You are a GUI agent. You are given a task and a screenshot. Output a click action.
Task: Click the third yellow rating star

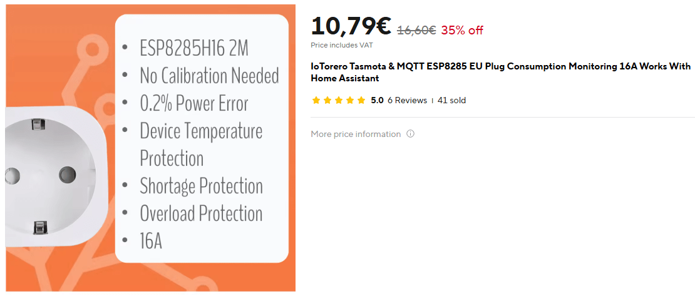(338, 100)
